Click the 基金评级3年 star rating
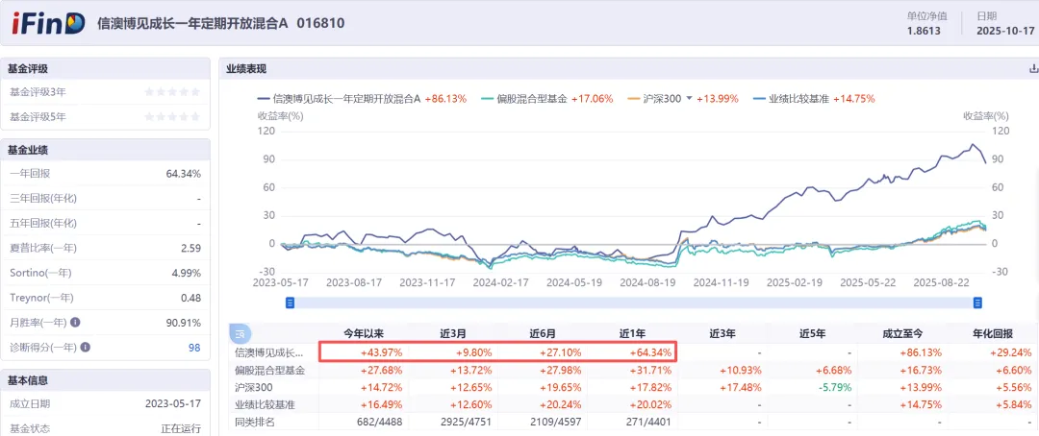1039x436 pixels. (172, 92)
